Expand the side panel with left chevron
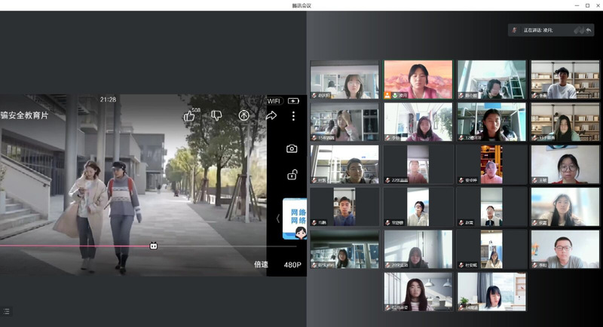This screenshot has width=603, height=327. click(x=277, y=219)
